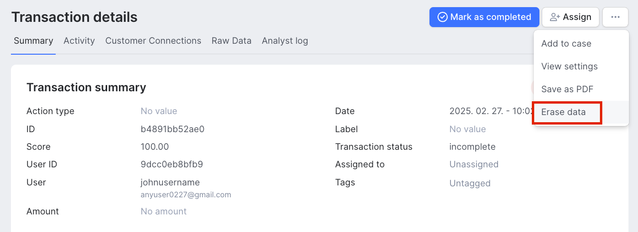Click the No amount value

coord(164,212)
